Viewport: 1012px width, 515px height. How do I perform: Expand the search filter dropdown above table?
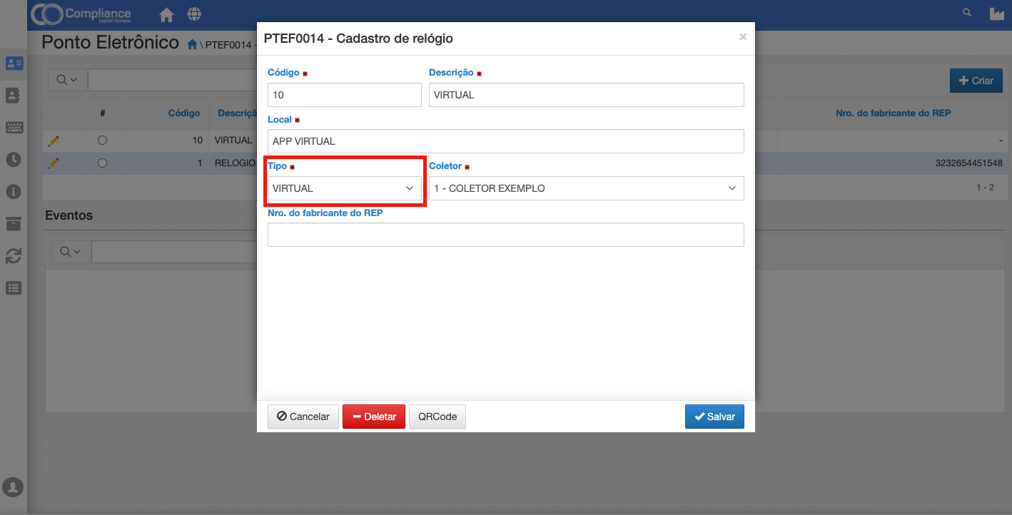67,79
